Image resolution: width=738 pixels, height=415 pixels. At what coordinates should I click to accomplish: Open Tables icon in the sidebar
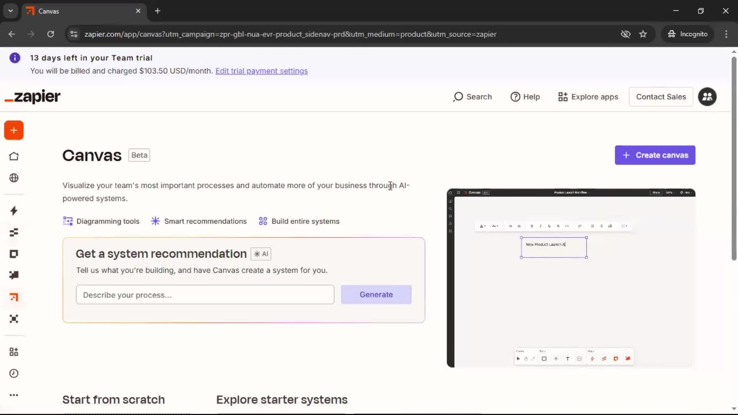[14, 232]
